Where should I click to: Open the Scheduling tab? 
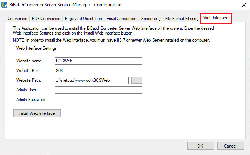tap(151, 19)
